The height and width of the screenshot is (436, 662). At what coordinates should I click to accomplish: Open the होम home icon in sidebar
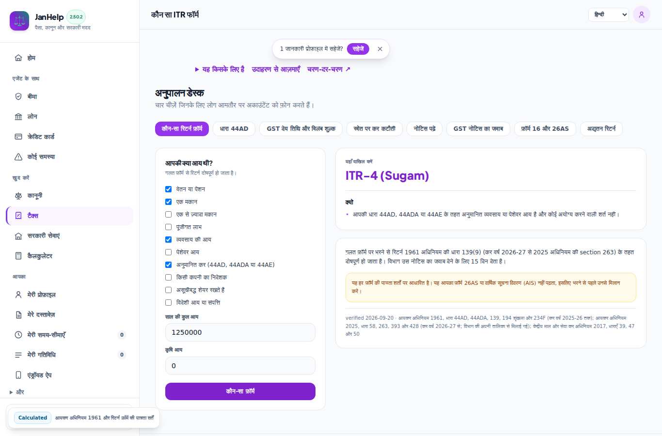18,58
